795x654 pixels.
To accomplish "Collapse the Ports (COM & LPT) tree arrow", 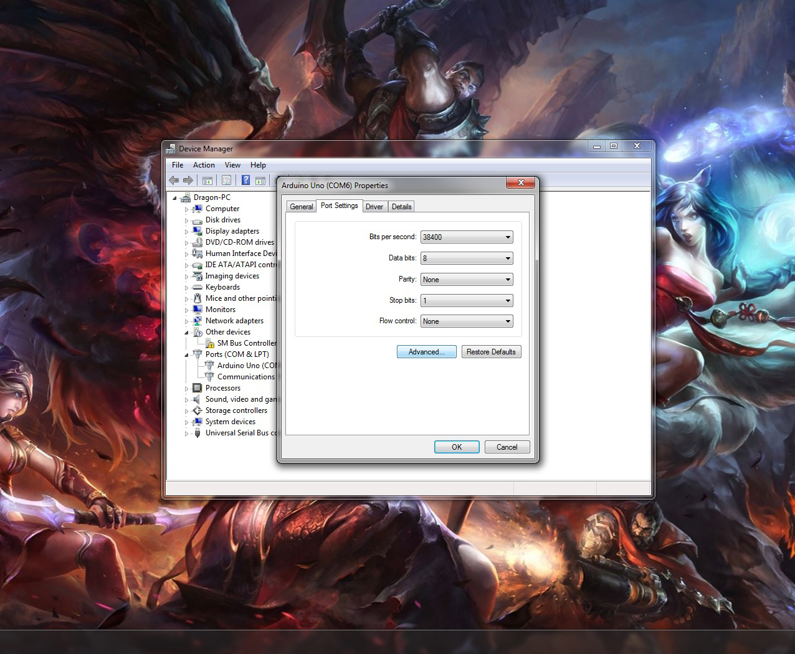I will [186, 355].
